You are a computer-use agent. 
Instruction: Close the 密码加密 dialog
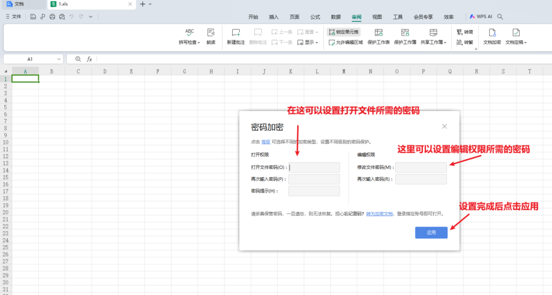(444, 126)
